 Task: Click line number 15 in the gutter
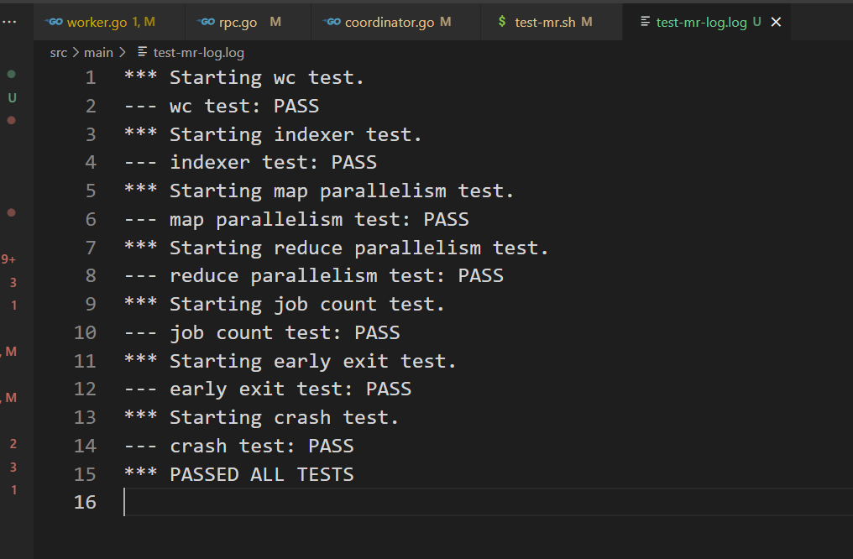pos(85,474)
